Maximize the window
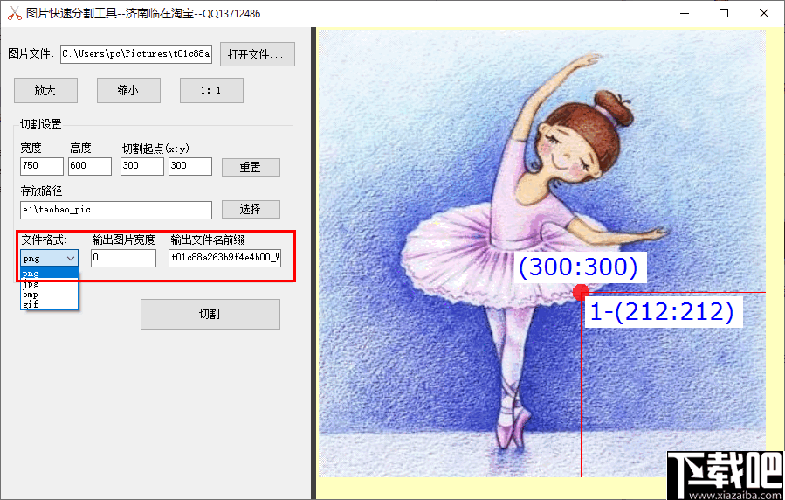 pos(723,13)
